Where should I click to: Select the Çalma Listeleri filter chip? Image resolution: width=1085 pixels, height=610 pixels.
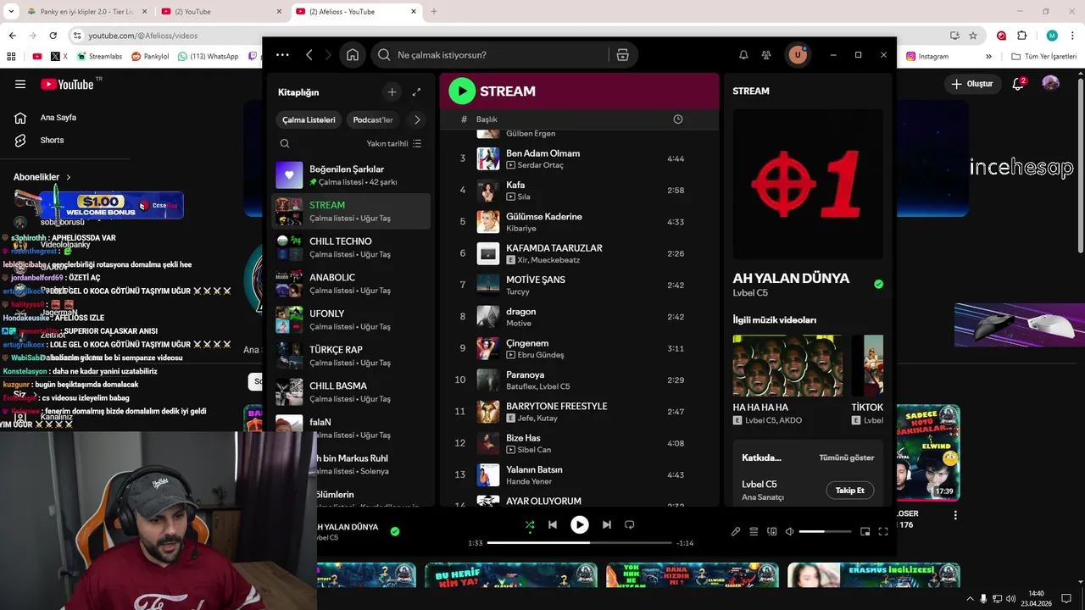pyautogui.click(x=309, y=120)
